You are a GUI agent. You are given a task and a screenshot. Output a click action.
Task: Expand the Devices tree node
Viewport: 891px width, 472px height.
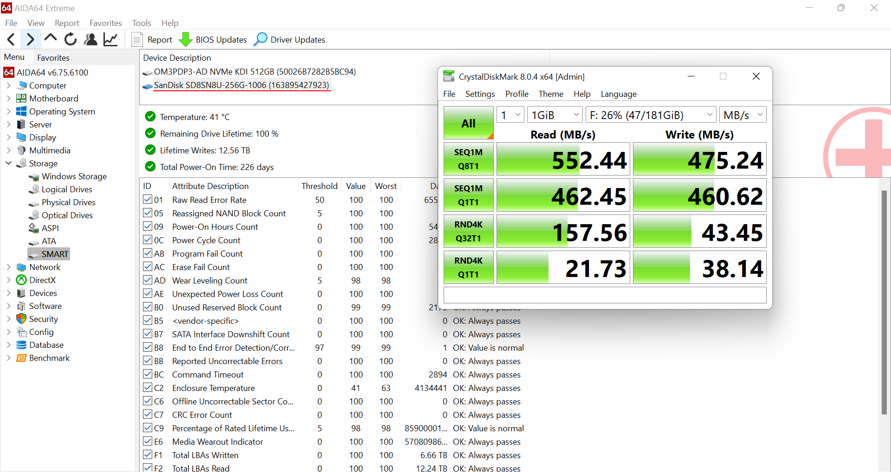pos(8,293)
